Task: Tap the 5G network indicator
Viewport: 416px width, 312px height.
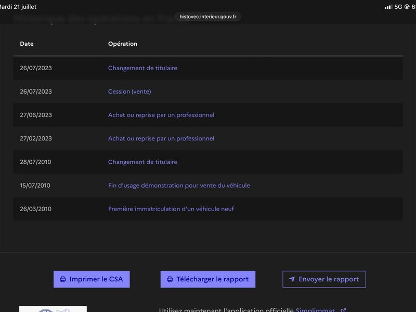Action: tap(398, 7)
